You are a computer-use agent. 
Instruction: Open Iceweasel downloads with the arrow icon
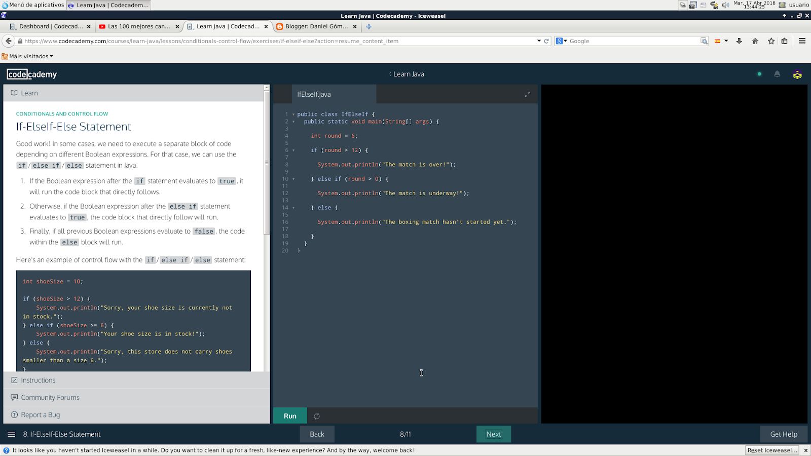[x=739, y=41]
